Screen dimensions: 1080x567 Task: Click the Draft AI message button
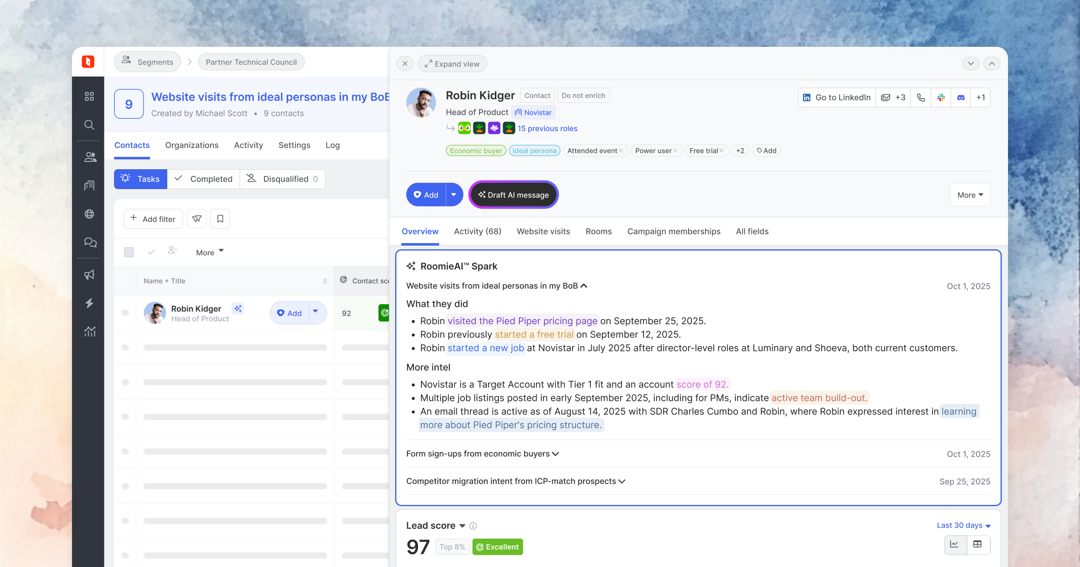513,195
